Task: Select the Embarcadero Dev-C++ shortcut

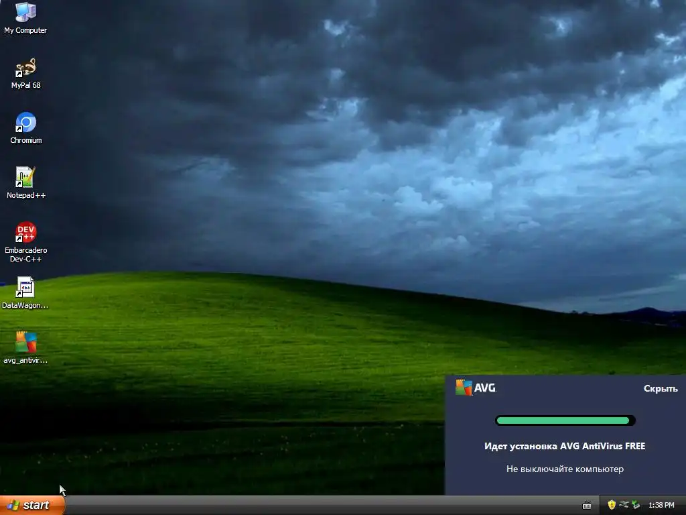Action: [x=26, y=241]
